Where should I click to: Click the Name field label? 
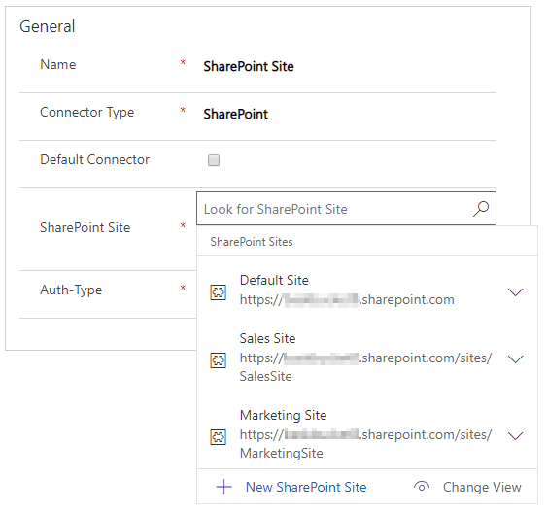58,64
